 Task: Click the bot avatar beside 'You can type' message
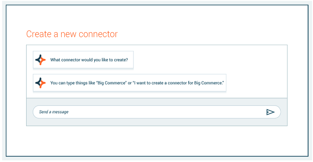click(40, 83)
